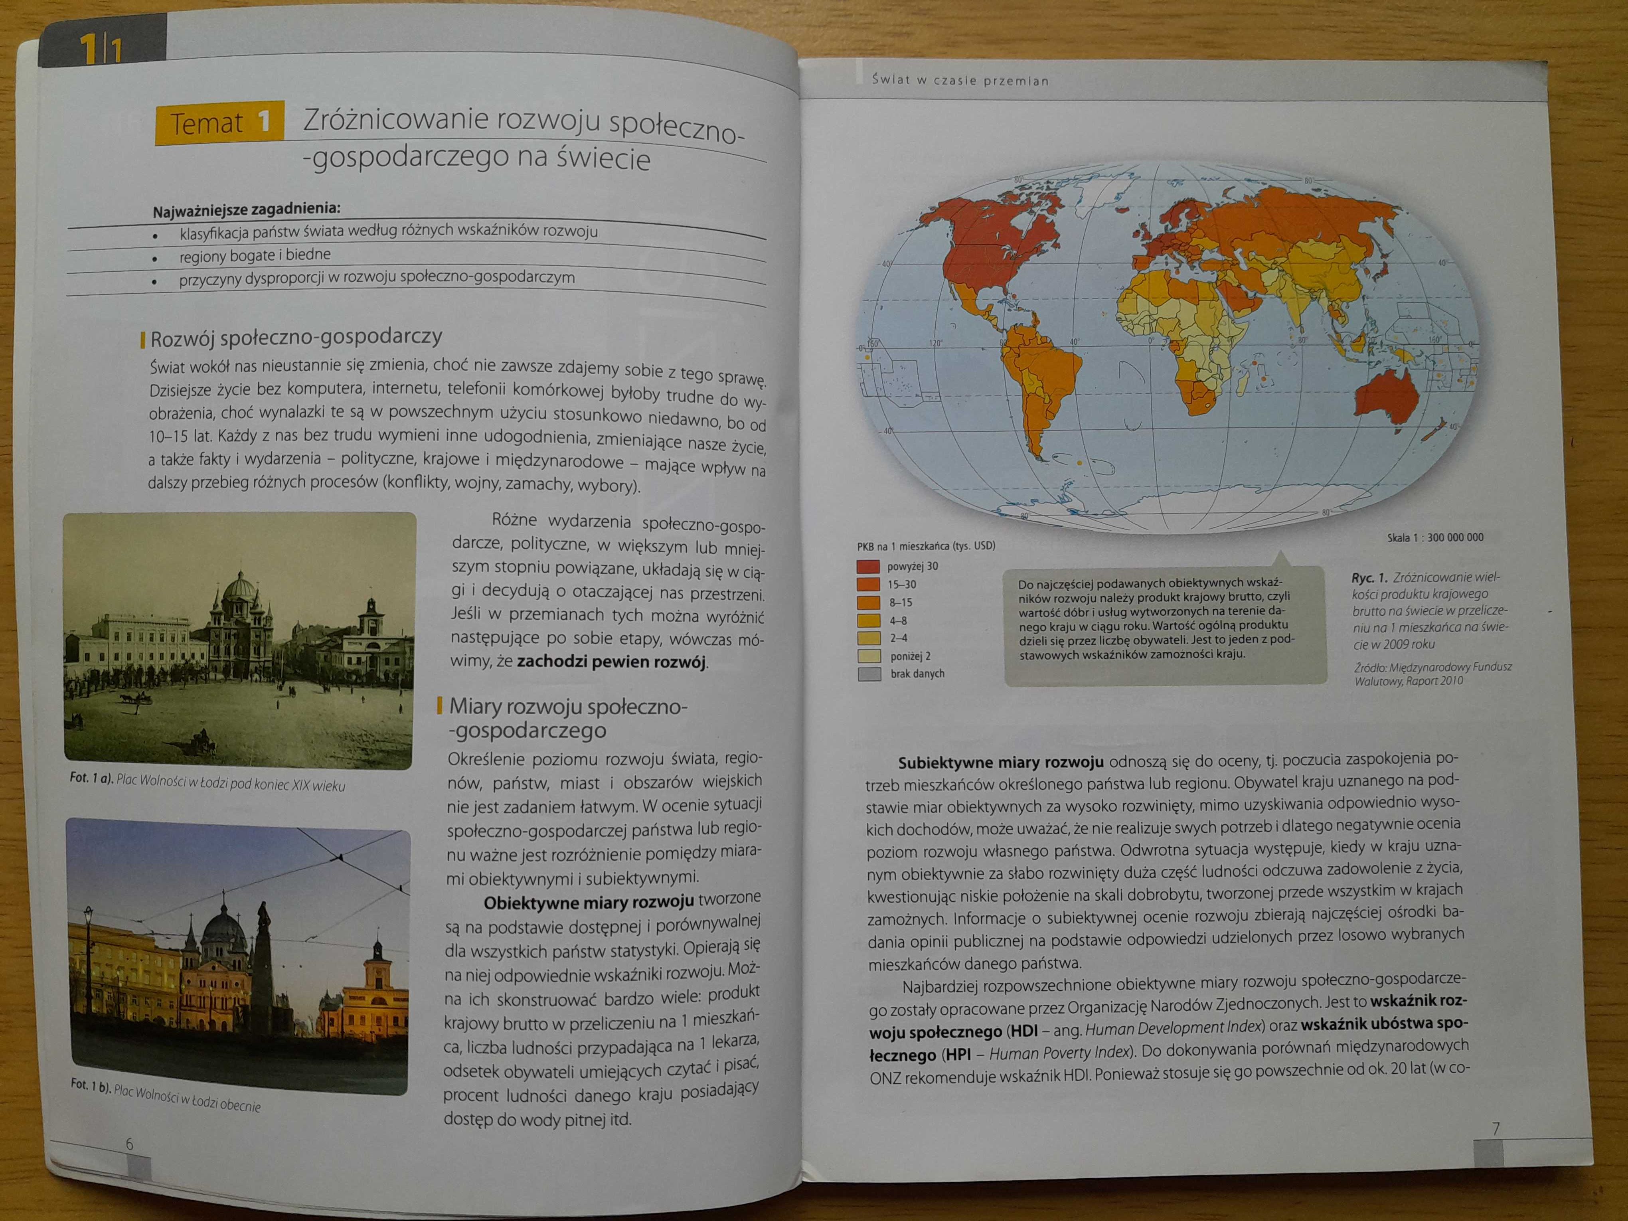The image size is (1628, 1221).
Task: Click the '8–15' legend color swatch
Action: [868, 602]
